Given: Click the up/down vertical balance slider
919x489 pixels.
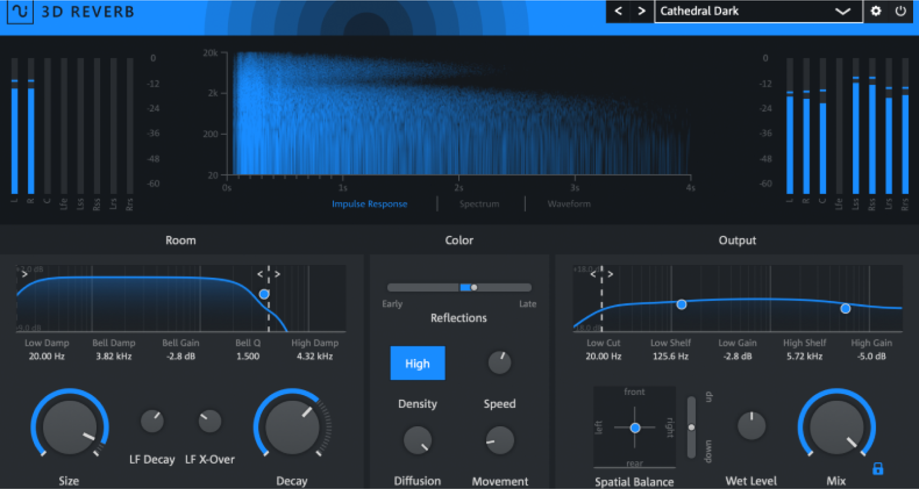Looking at the screenshot, I should 691,427.
